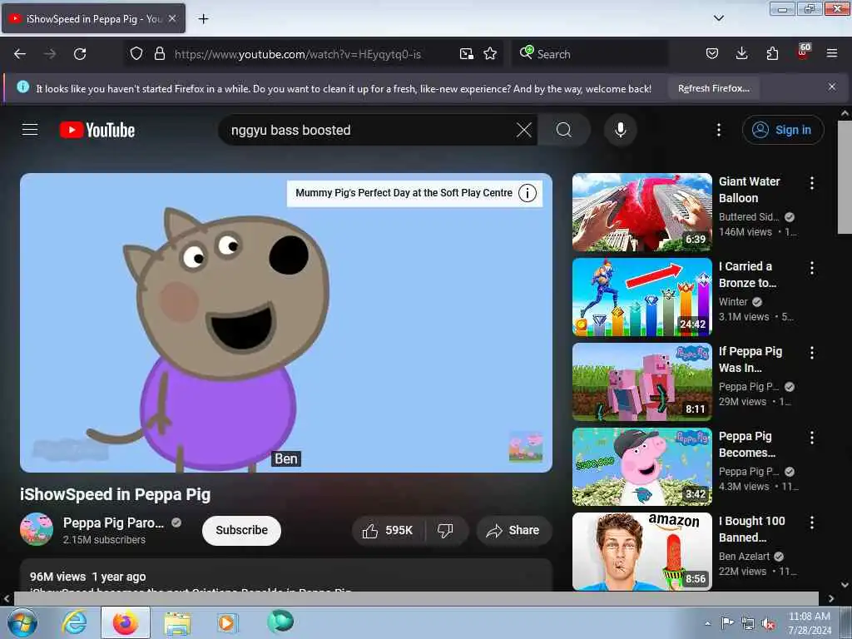The height and width of the screenshot is (639, 852).
Task: Run the YouTube search magnifier button
Action: [564, 130]
